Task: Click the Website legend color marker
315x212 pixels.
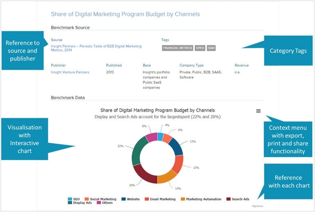Action: click(123, 199)
